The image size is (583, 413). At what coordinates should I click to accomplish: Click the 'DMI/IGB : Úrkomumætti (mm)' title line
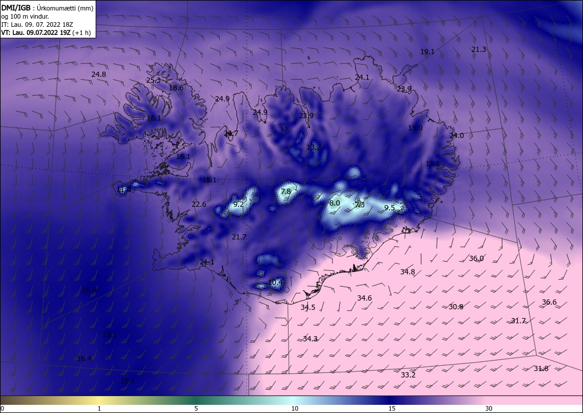point(47,8)
